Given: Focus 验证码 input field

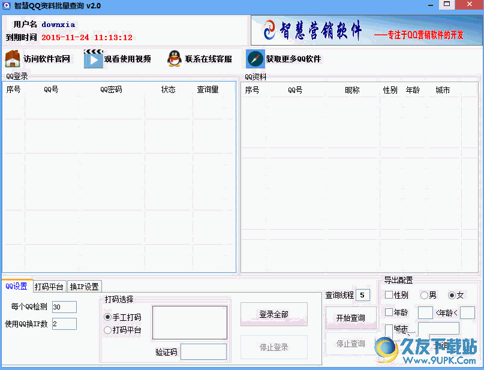Looking at the screenshot, I should coord(203,352).
